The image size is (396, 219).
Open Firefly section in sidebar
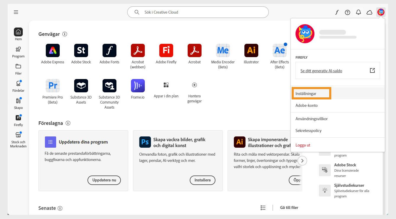[x=18, y=120]
